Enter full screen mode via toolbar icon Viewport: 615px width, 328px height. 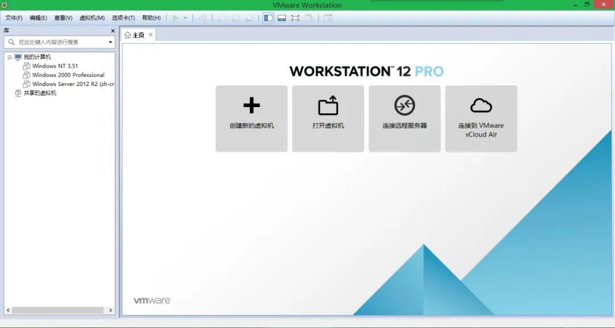click(295, 18)
